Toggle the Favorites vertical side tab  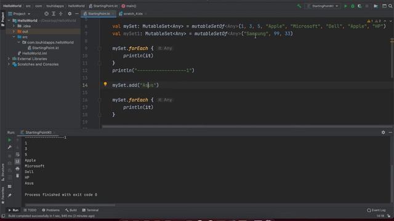2,195
